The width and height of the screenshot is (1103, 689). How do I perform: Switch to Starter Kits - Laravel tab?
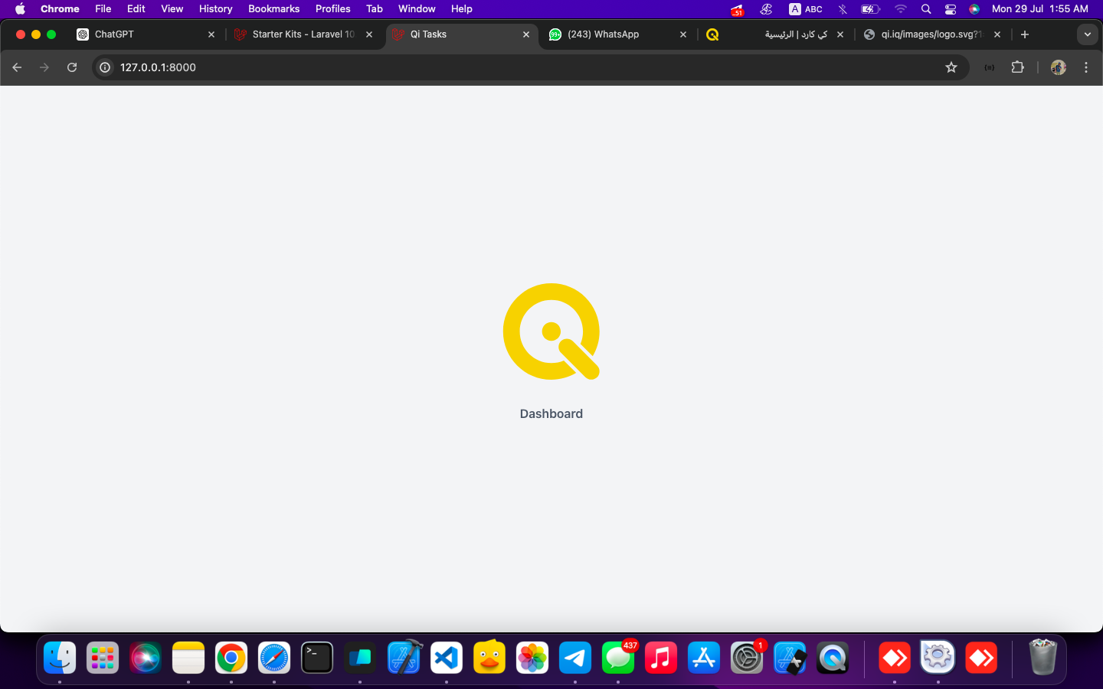[303, 34]
